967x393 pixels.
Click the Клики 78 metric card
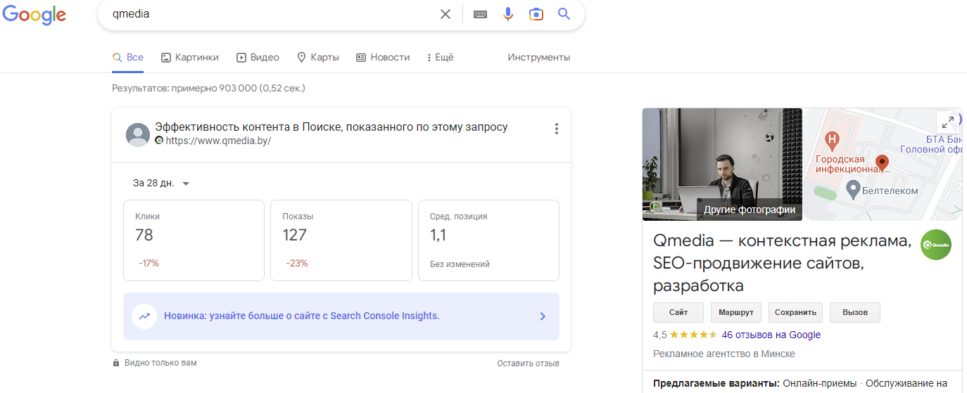(x=194, y=240)
